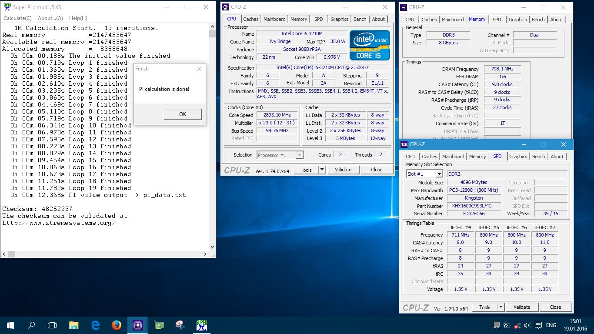
Task: Click the Core Speed 2893.10 MHz value
Action: click(277, 115)
